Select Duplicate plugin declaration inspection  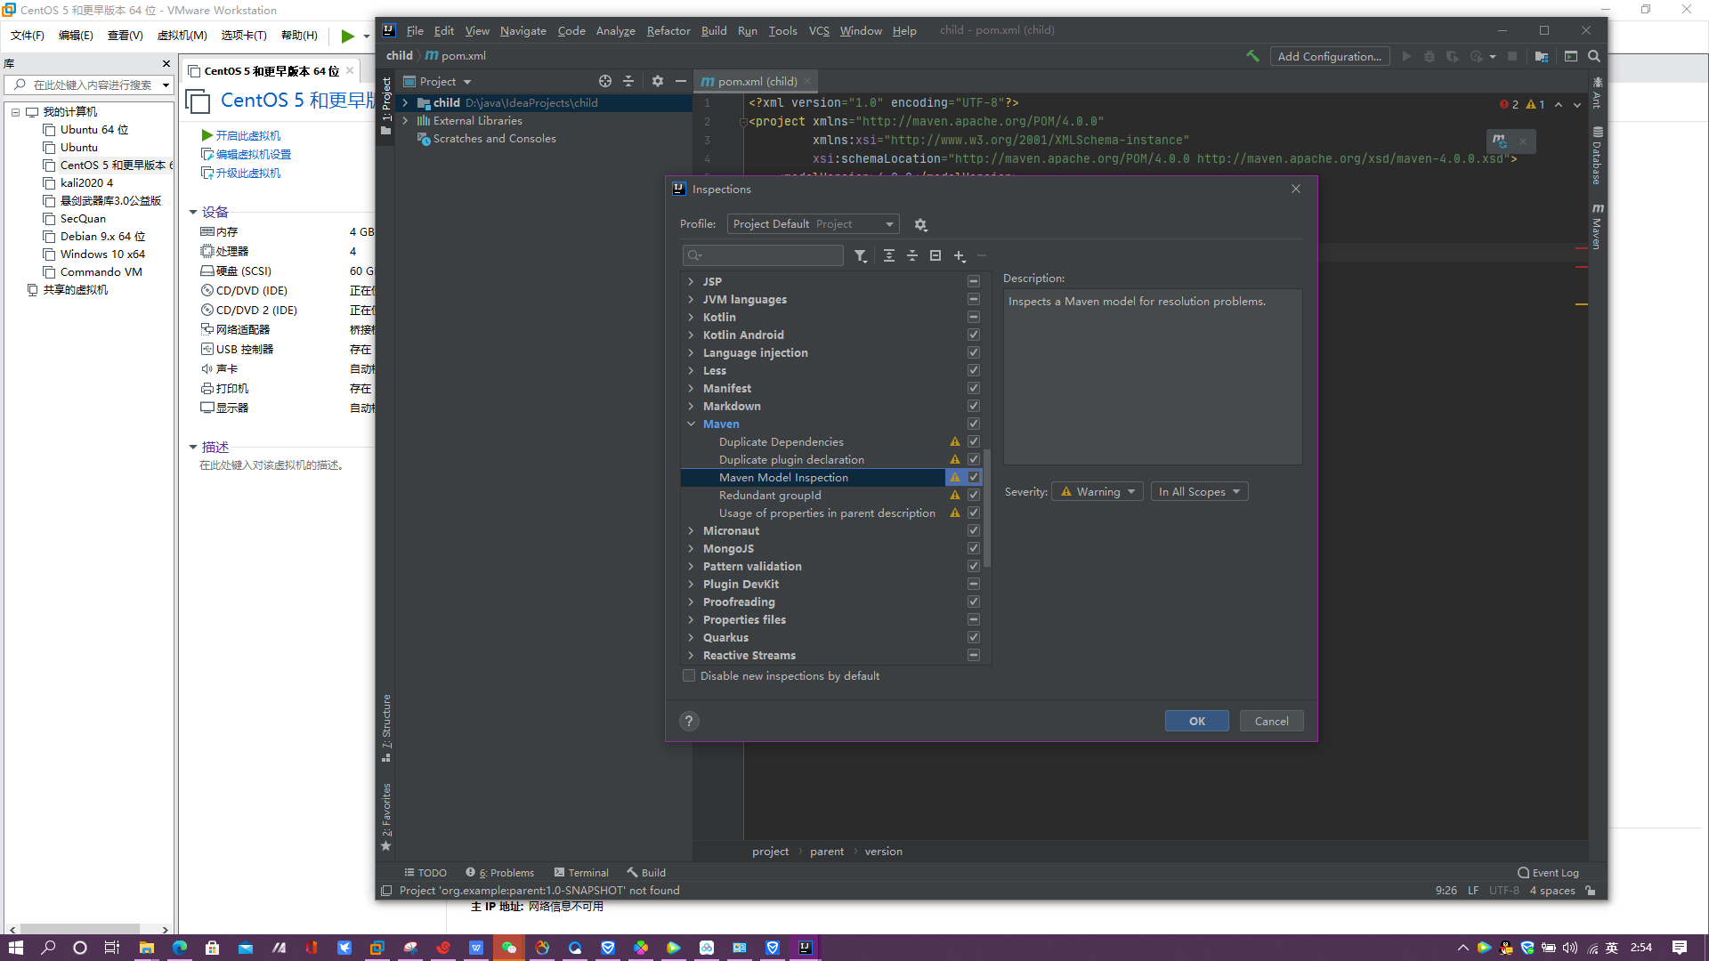click(x=790, y=460)
